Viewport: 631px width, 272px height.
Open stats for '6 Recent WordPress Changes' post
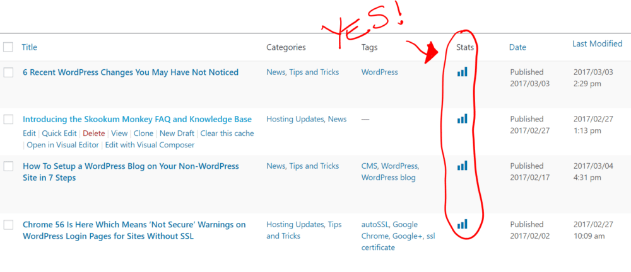[462, 72]
